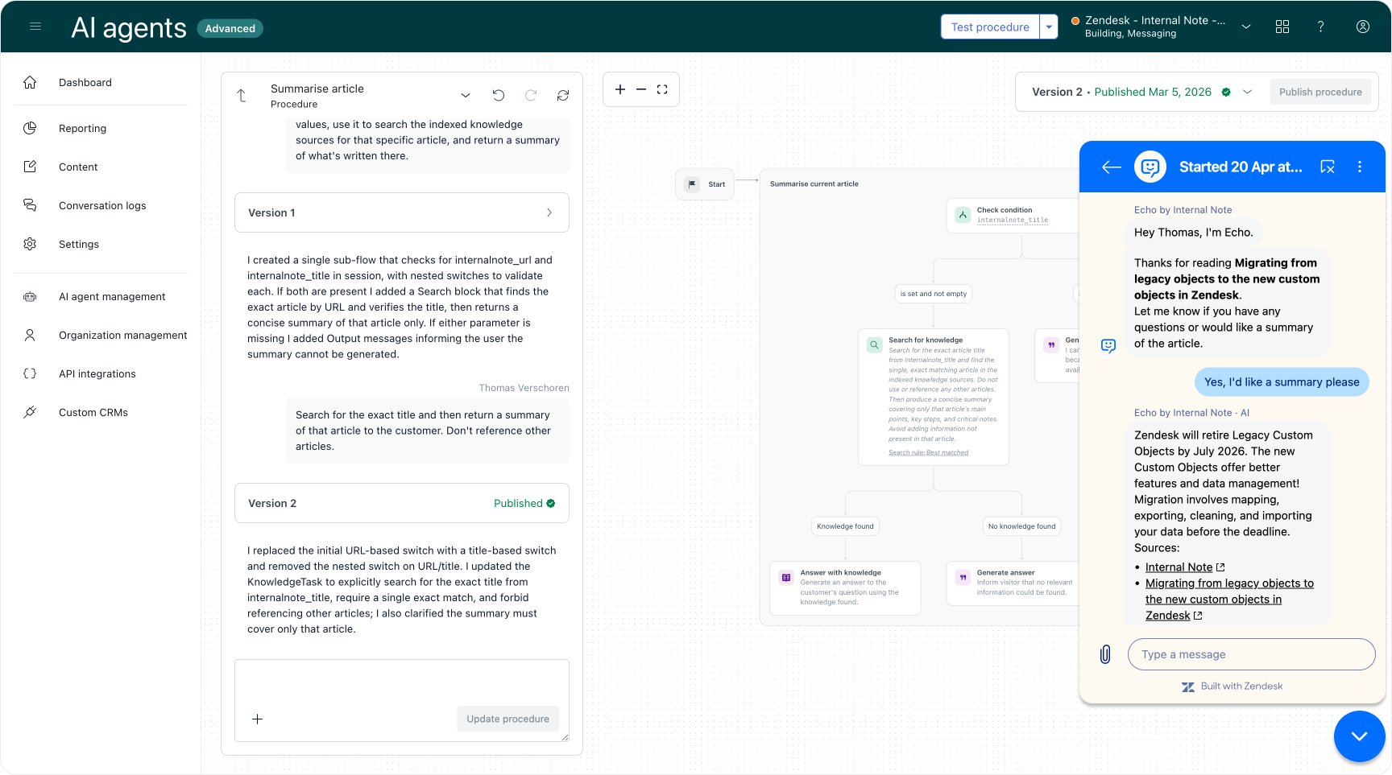Click the Test procedure button
The image size is (1392, 775).
(x=990, y=27)
